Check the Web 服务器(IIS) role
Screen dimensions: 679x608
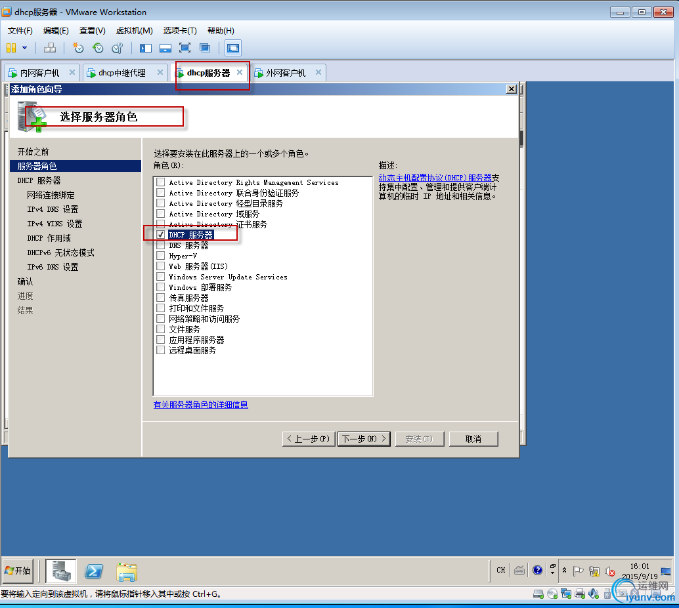tap(161, 266)
